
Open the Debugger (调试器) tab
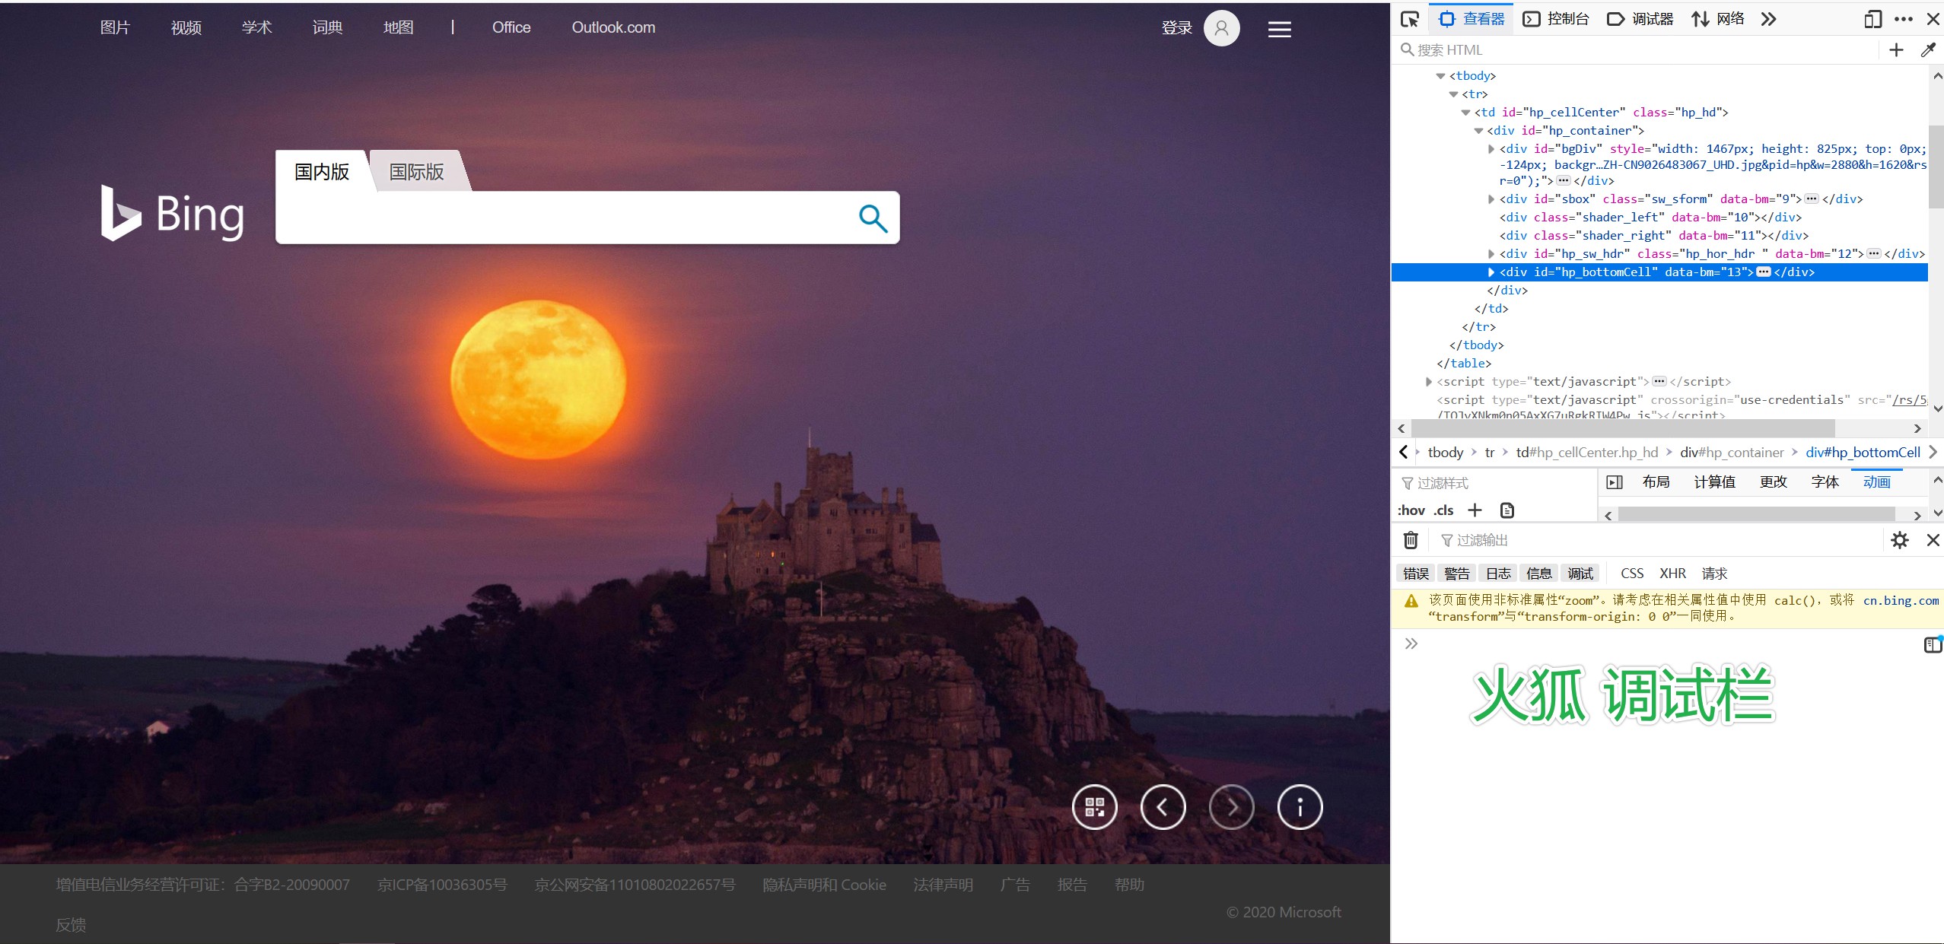(1640, 19)
